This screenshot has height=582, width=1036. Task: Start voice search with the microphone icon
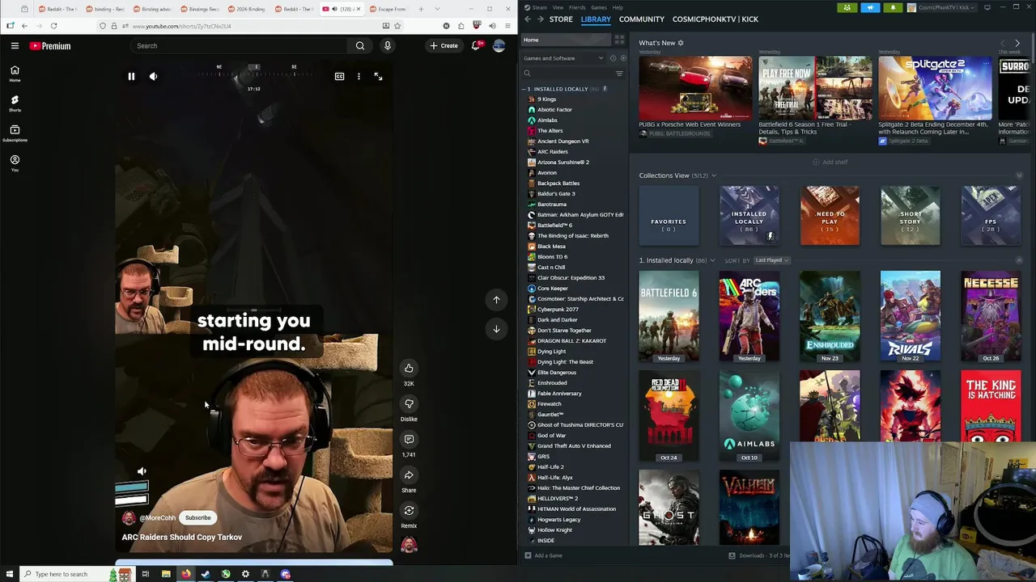click(387, 45)
